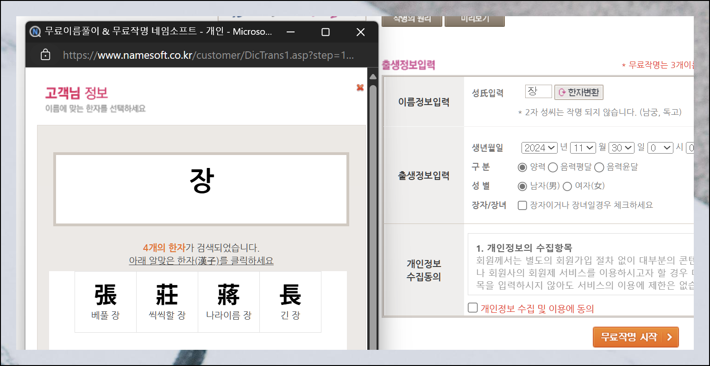Click the 무료작명 시작 button
The height and width of the screenshot is (366, 710).
point(636,337)
